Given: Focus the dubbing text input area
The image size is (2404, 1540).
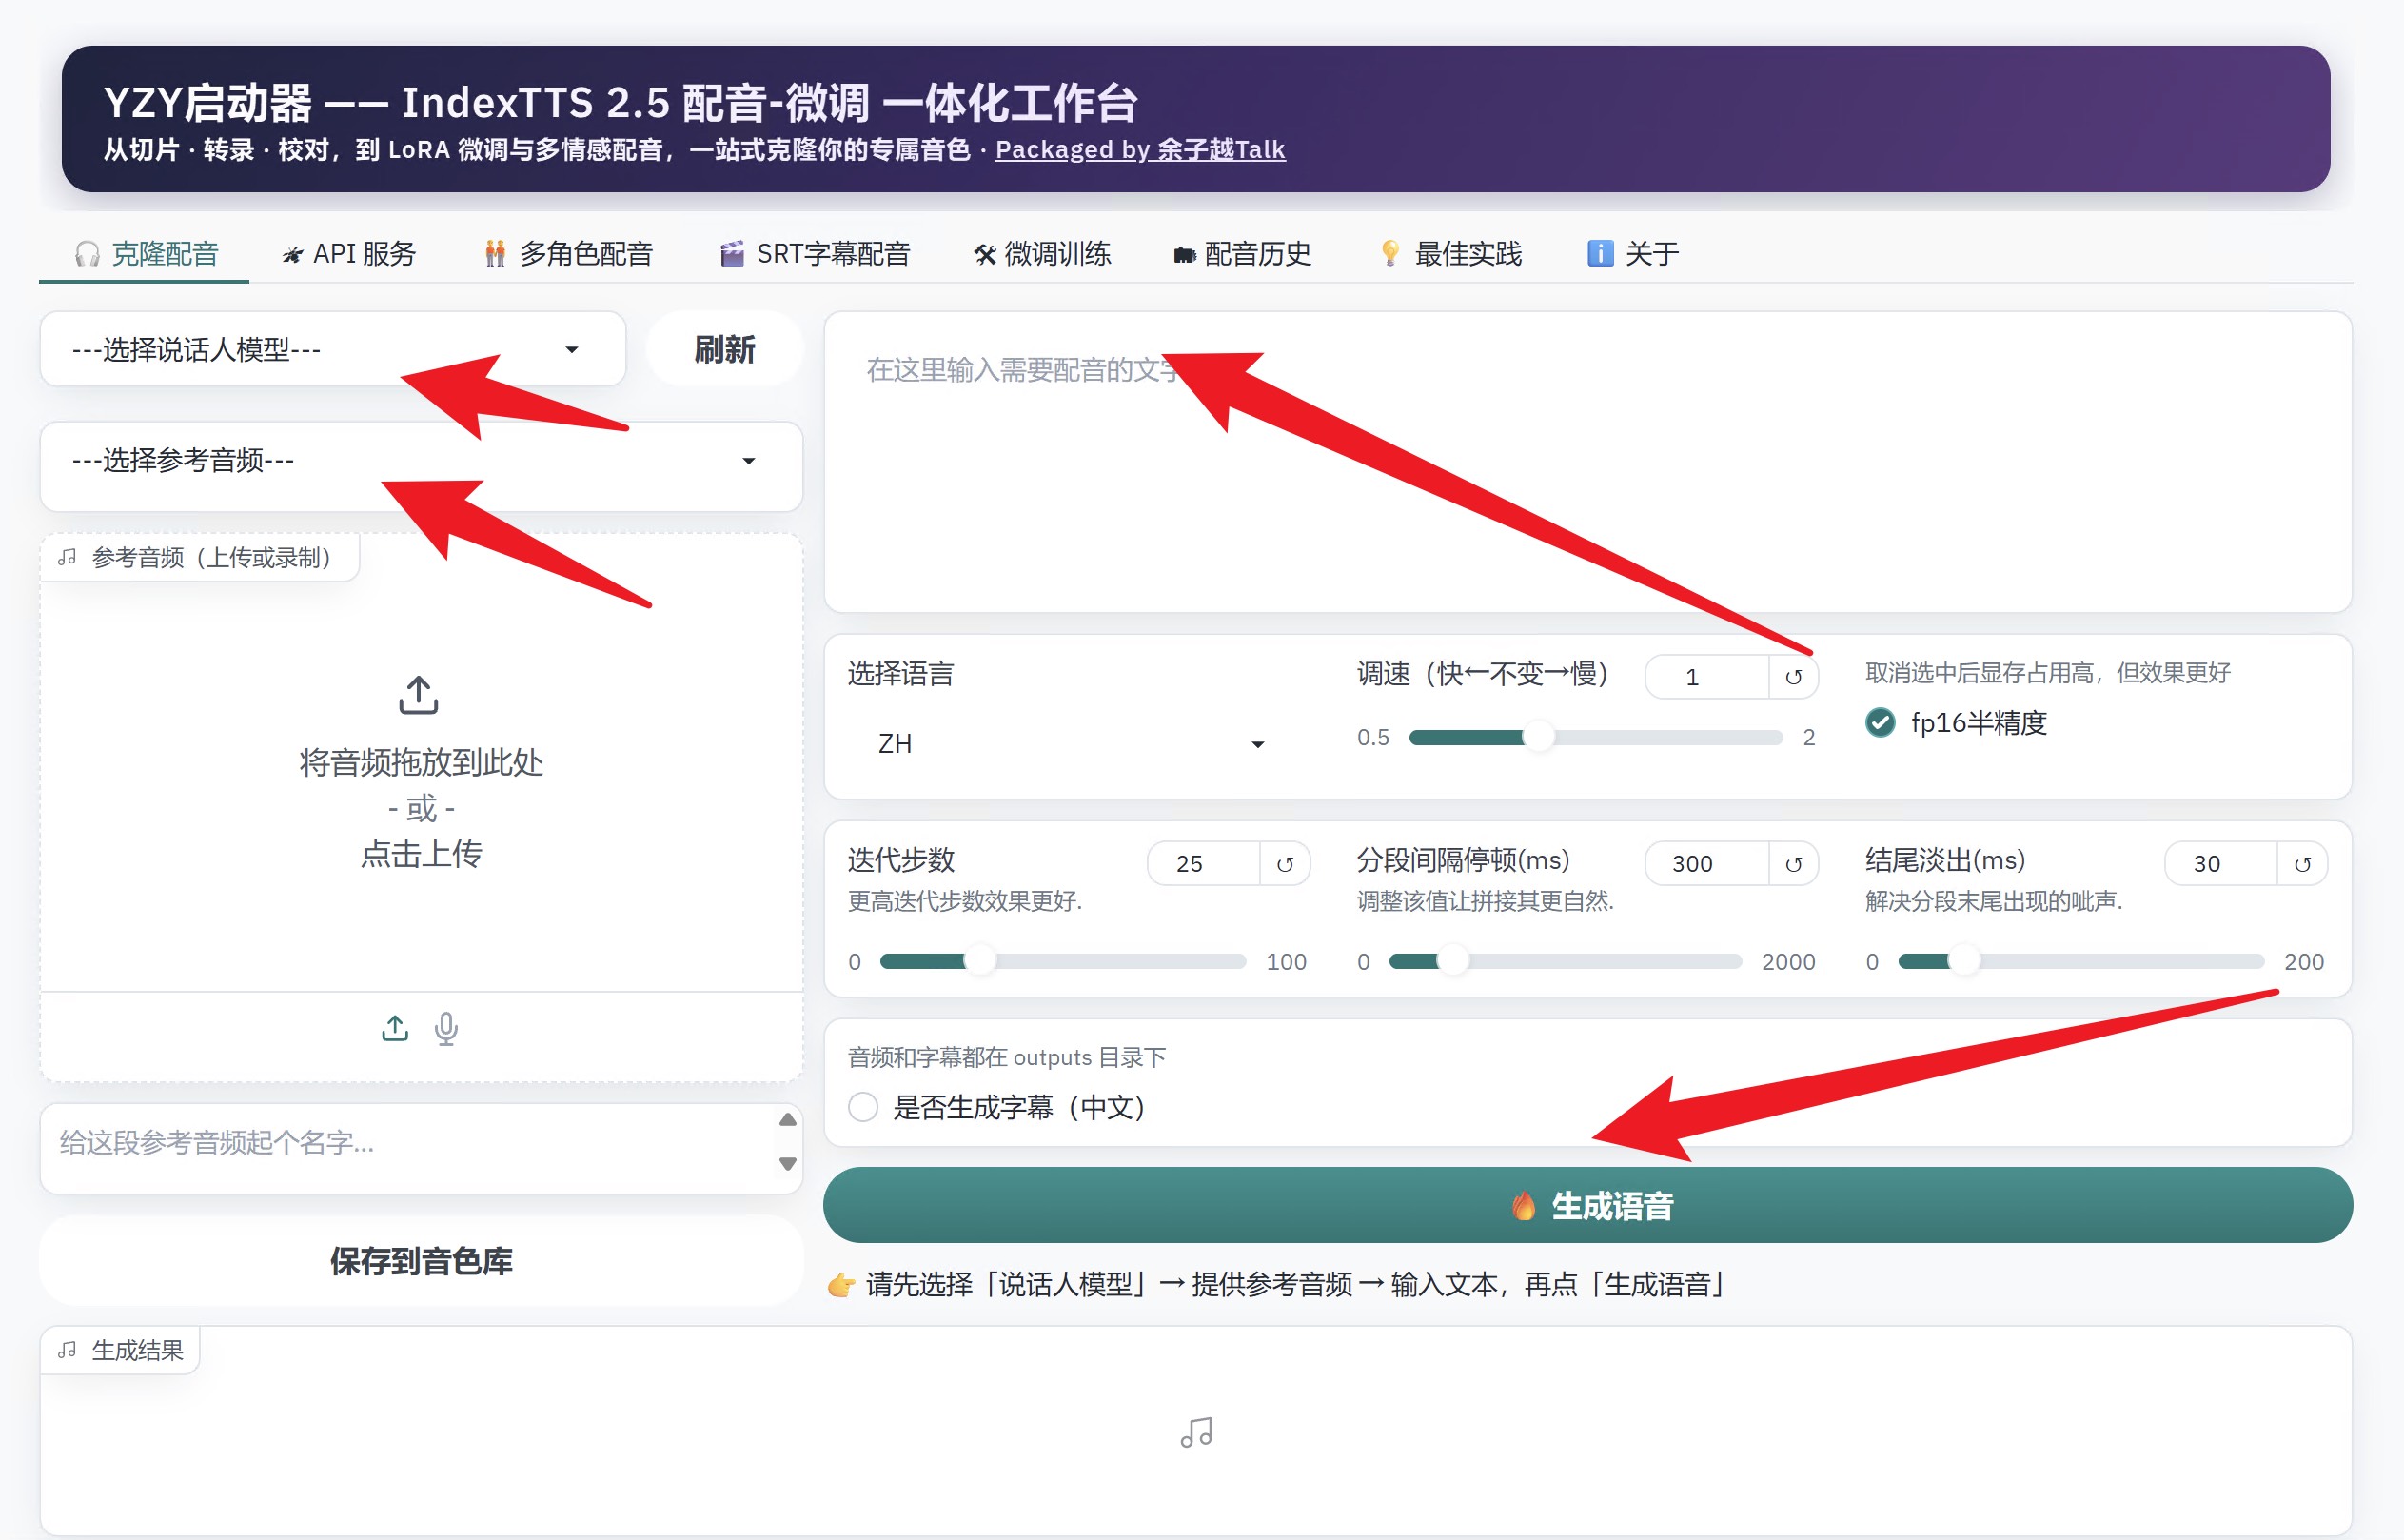Looking at the screenshot, I should pyautogui.click(x=1587, y=462).
